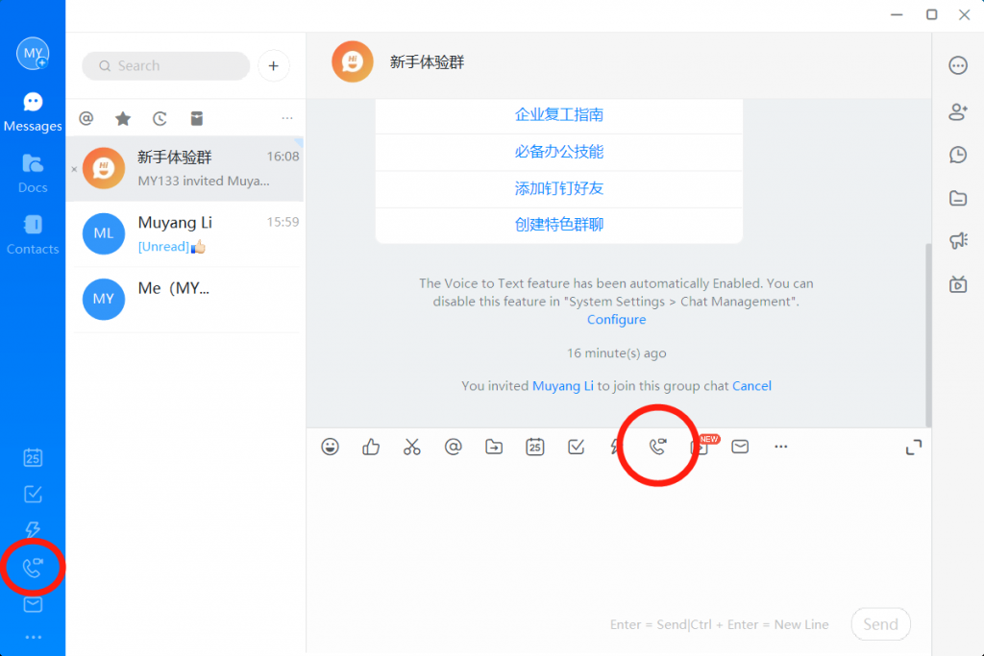Screen dimensions: 984x656
Task: Select the scissors screenshot tool
Action: pyautogui.click(x=412, y=447)
